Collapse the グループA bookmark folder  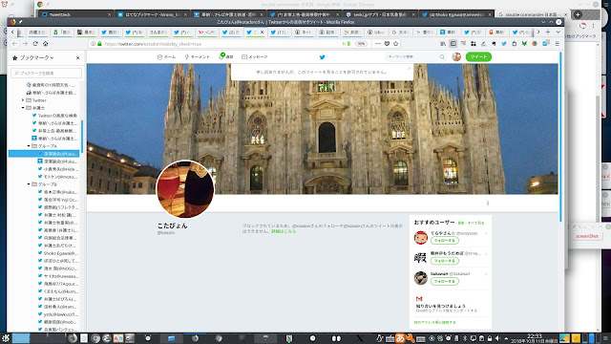coord(29,146)
